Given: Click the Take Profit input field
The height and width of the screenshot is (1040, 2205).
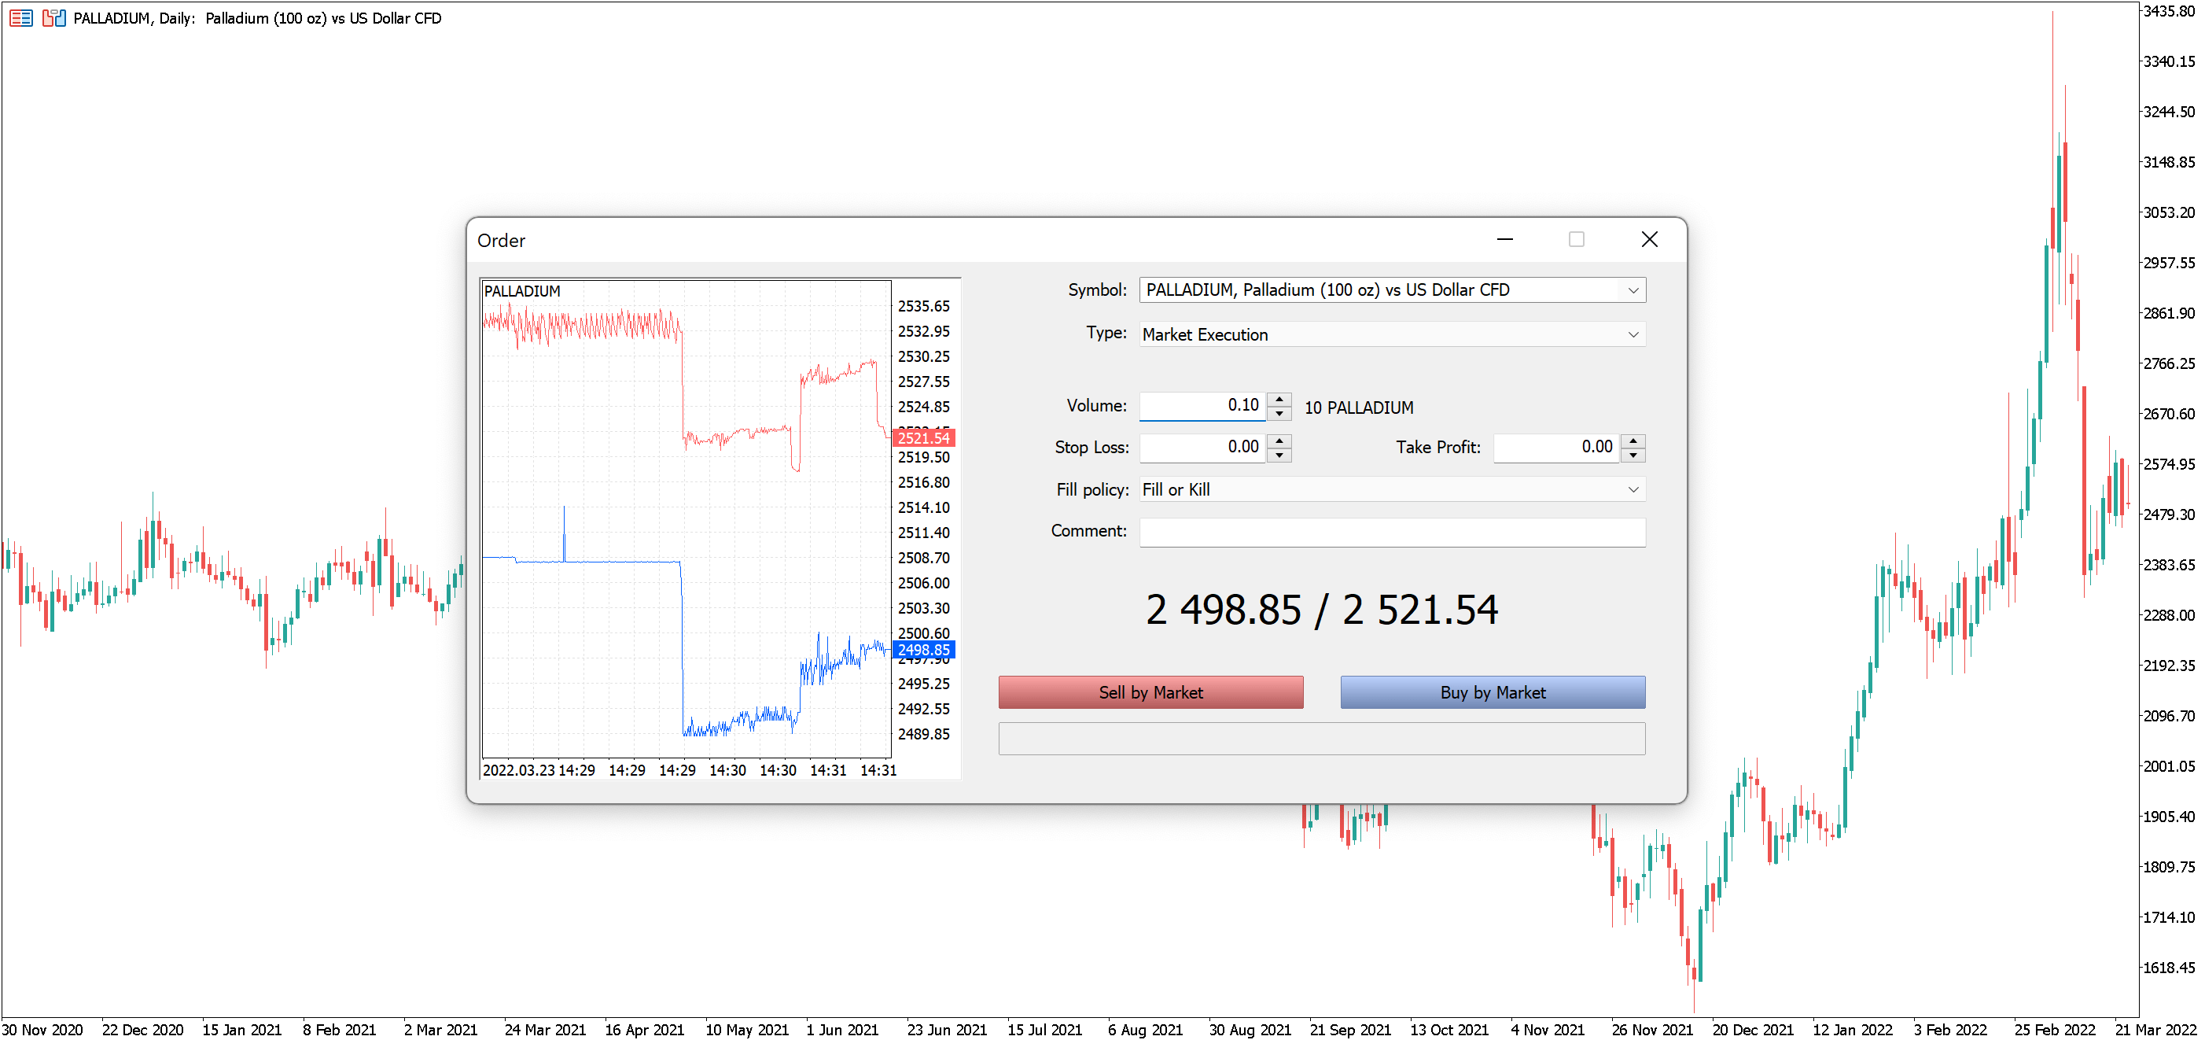Looking at the screenshot, I should click(1556, 447).
